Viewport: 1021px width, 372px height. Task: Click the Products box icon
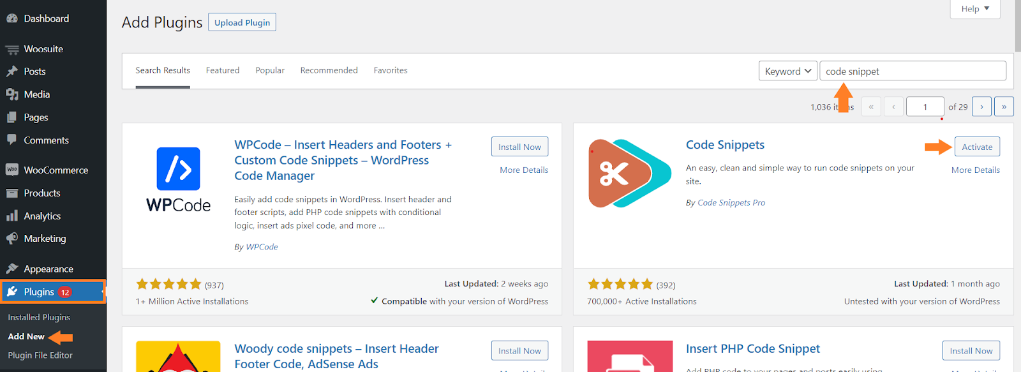tap(11, 193)
